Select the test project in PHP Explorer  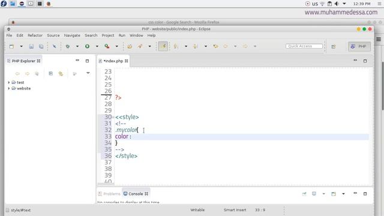pyautogui.click(x=20, y=83)
